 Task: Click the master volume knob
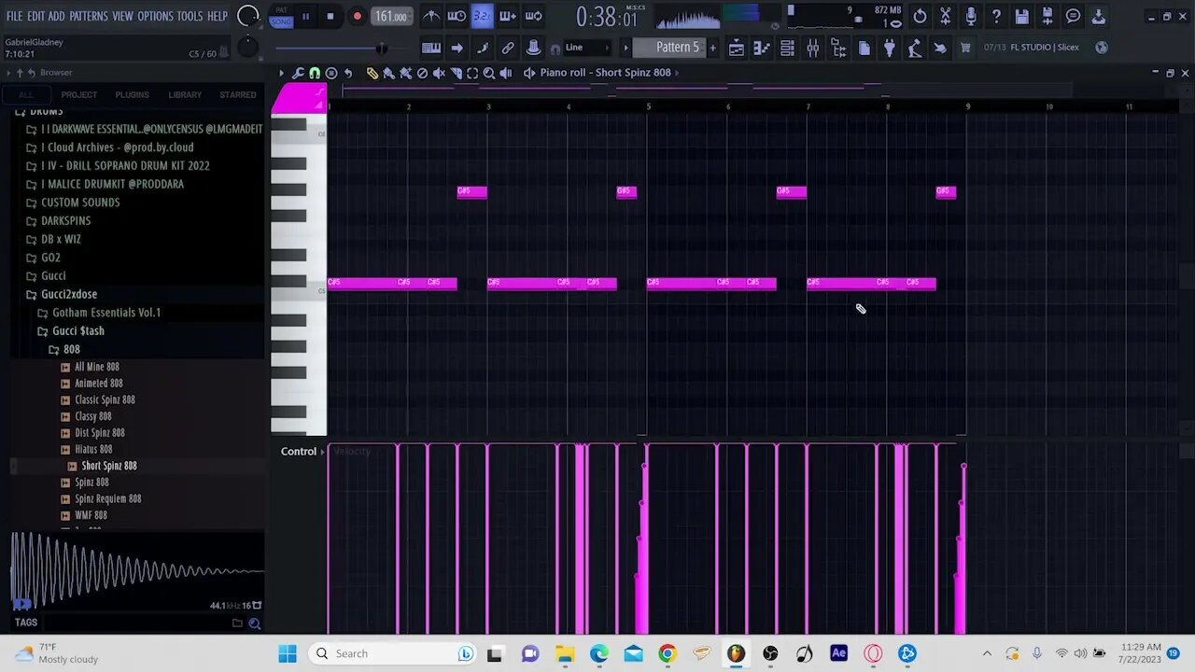247,16
